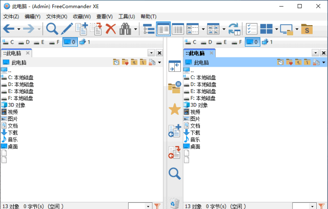Select drive E in left drive bar
This screenshot has width=328, height=209.
(x=39, y=42)
